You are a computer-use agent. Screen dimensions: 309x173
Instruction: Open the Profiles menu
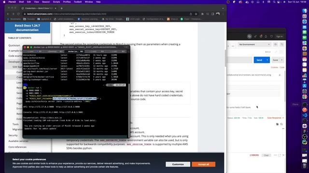tap(67, 2)
